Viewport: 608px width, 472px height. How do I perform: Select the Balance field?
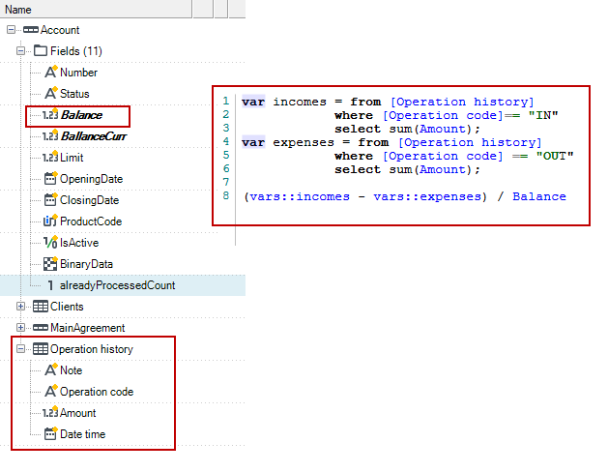tap(82, 115)
